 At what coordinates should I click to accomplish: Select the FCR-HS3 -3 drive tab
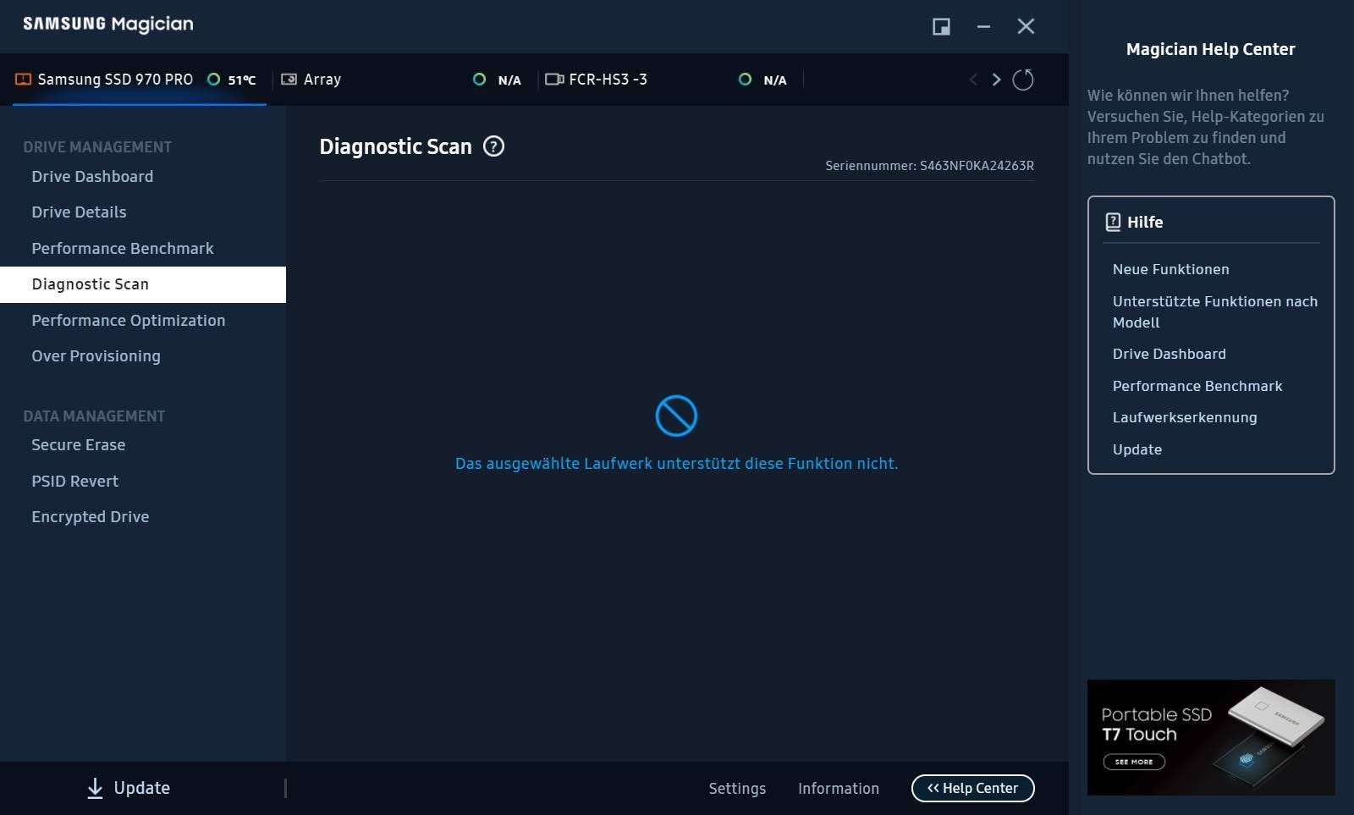pyautogui.click(x=670, y=80)
